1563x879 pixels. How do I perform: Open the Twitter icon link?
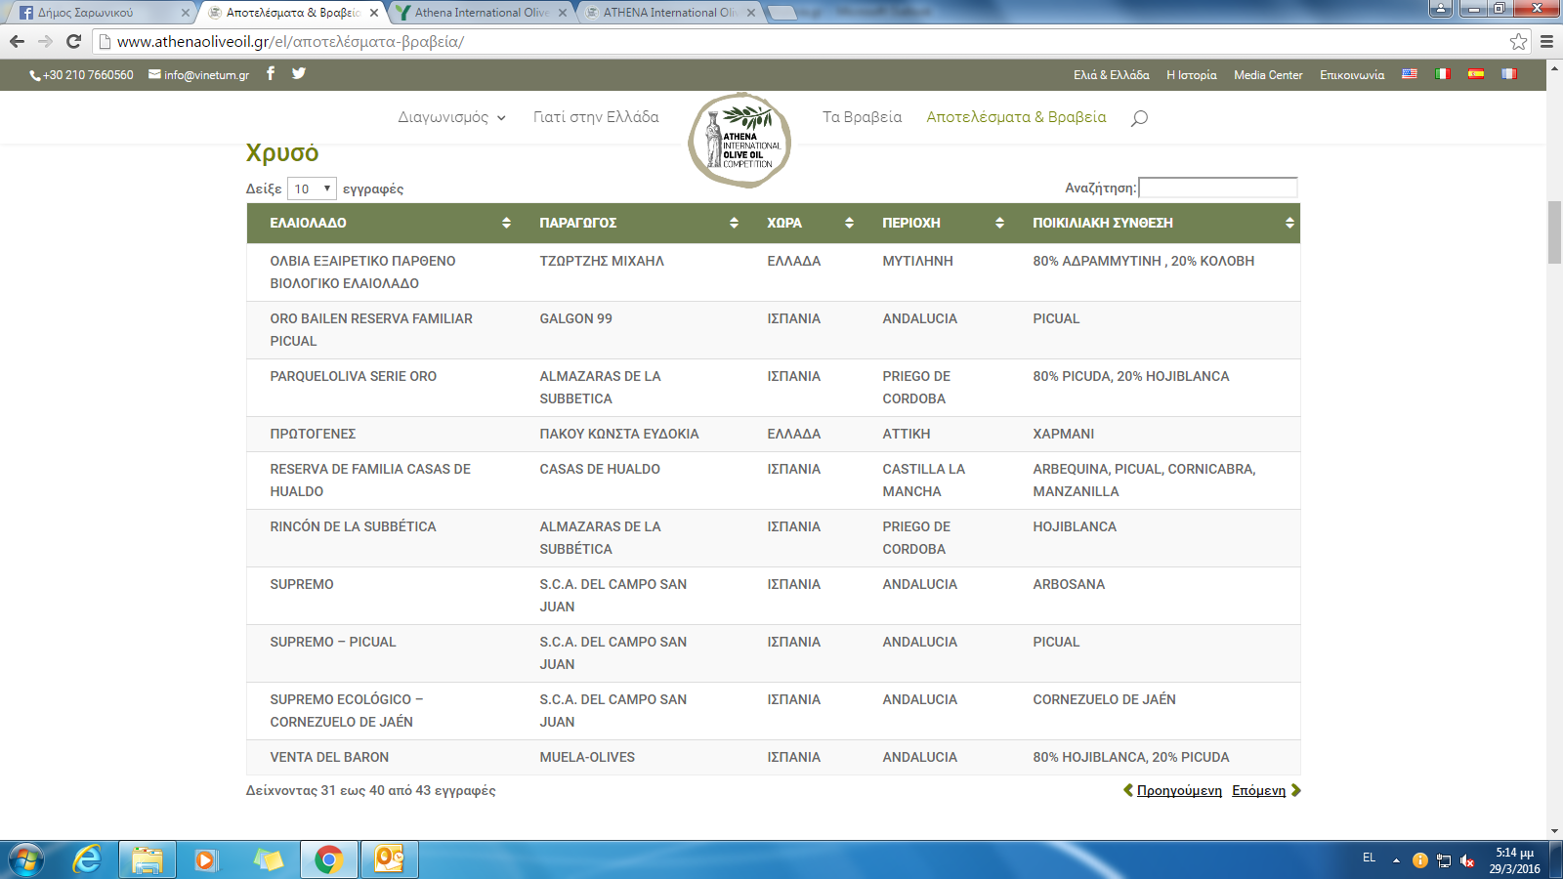[299, 73]
